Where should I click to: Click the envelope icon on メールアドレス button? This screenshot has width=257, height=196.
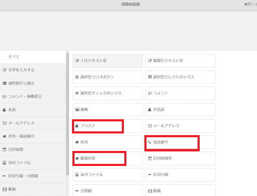[150, 126]
